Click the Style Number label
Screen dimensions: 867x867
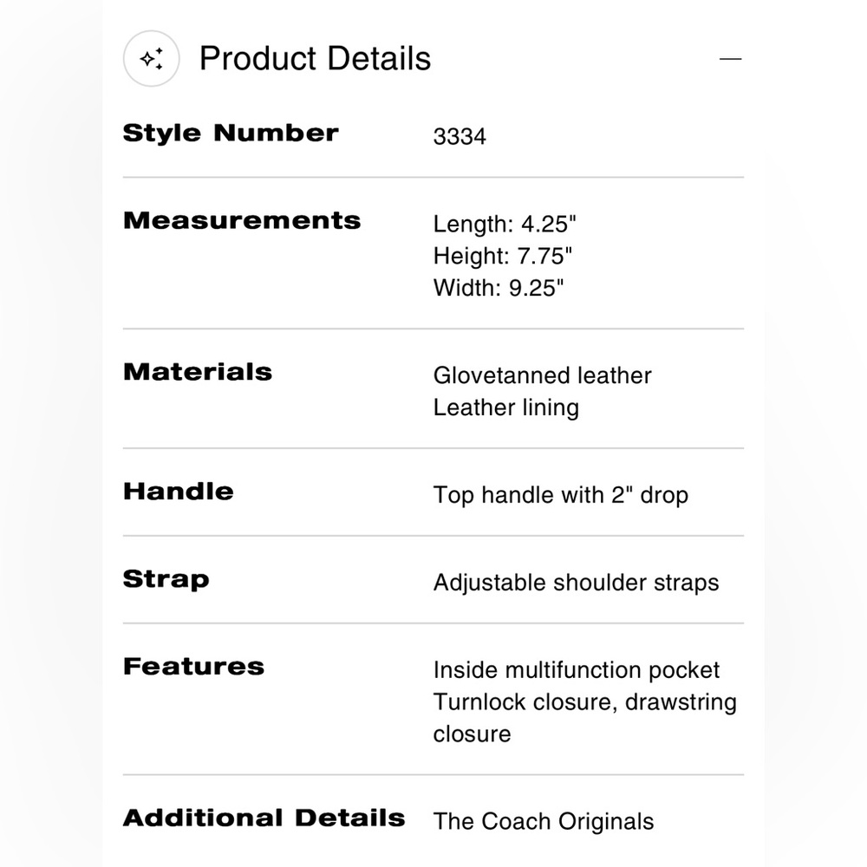point(231,134)
